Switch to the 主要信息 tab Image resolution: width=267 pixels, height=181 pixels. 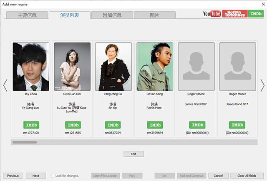27,15
